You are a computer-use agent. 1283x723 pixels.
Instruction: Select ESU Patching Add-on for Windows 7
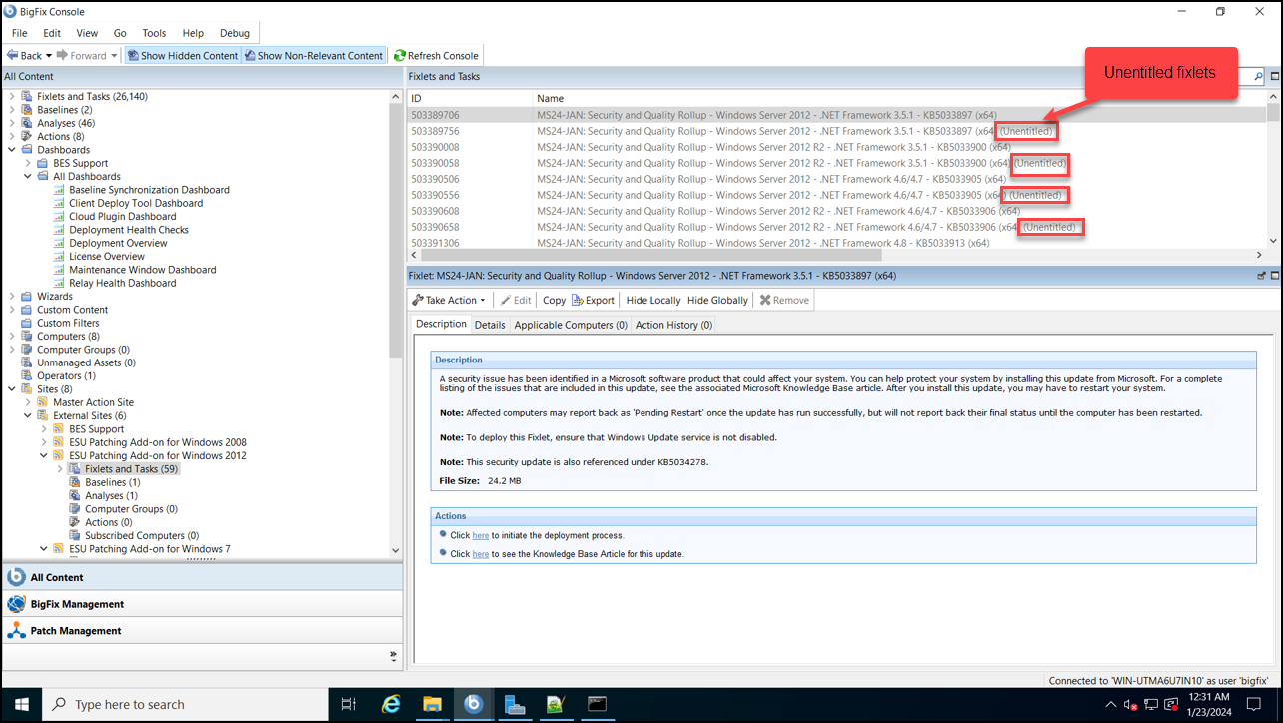150,549
